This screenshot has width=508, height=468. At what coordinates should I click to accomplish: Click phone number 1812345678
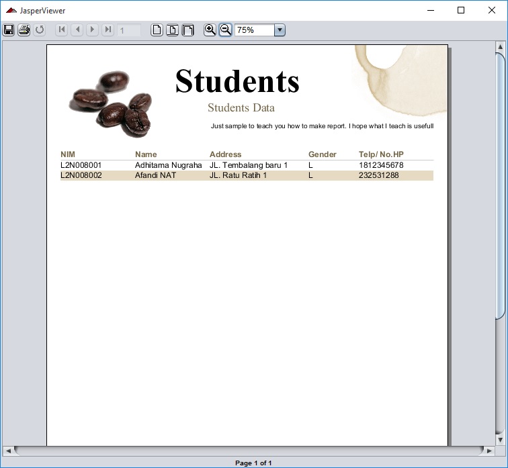381,165
